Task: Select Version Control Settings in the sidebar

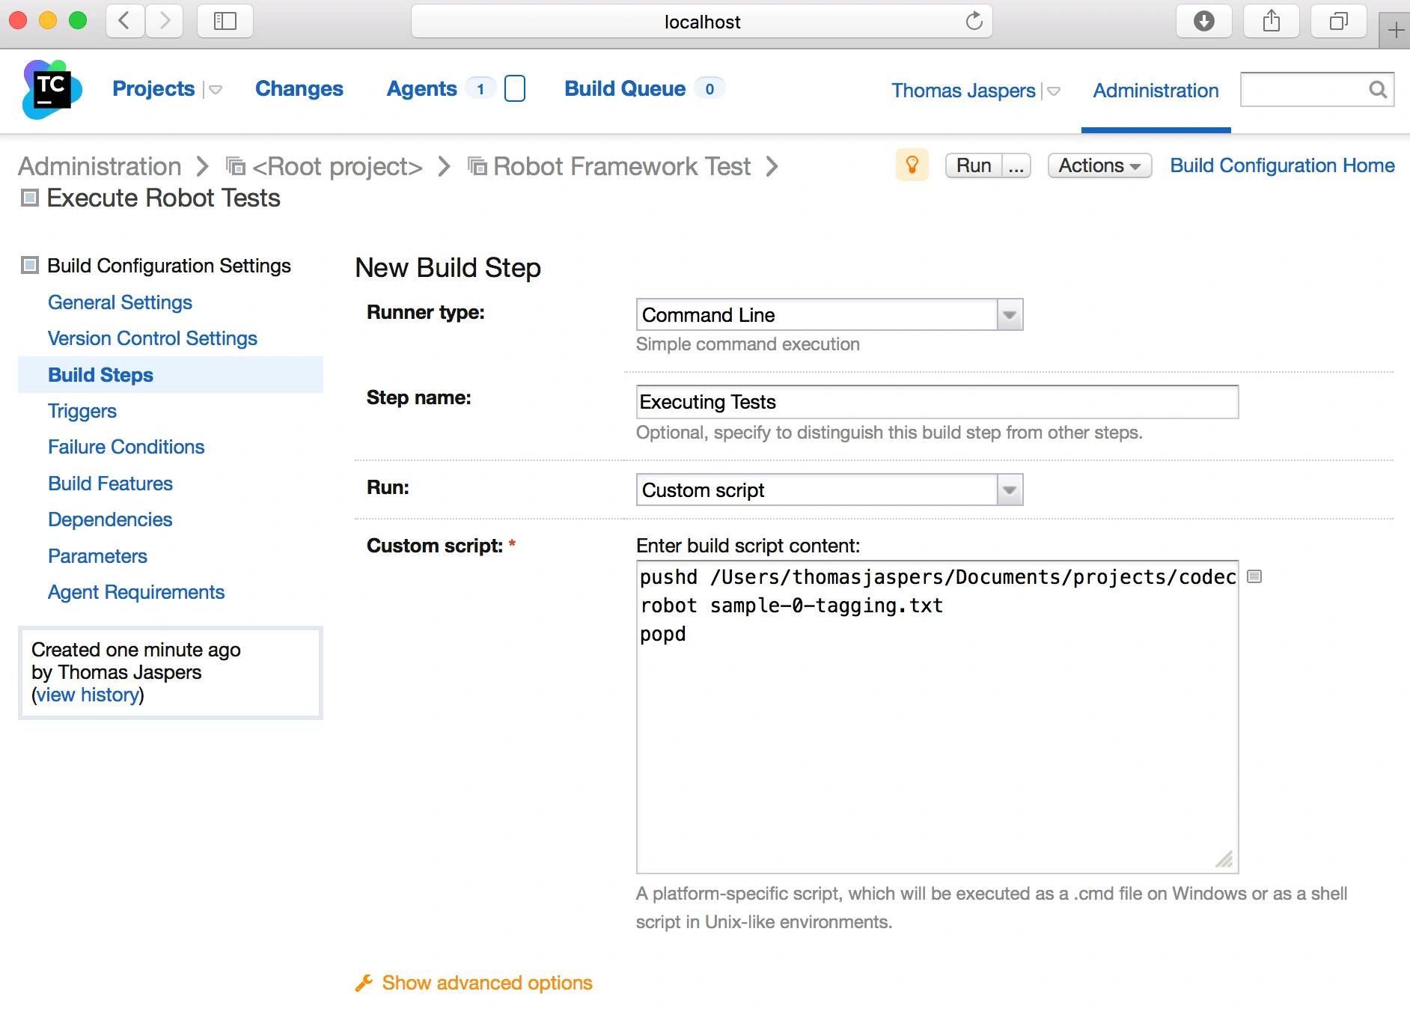Action: coord(153,338)
